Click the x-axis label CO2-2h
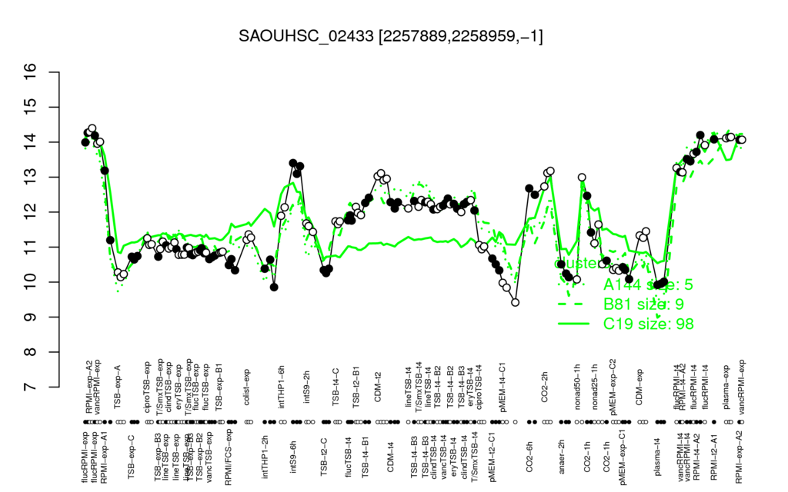The width and height of the screenshot is (788, 492). pyautogui.click(x=544, y=387)
